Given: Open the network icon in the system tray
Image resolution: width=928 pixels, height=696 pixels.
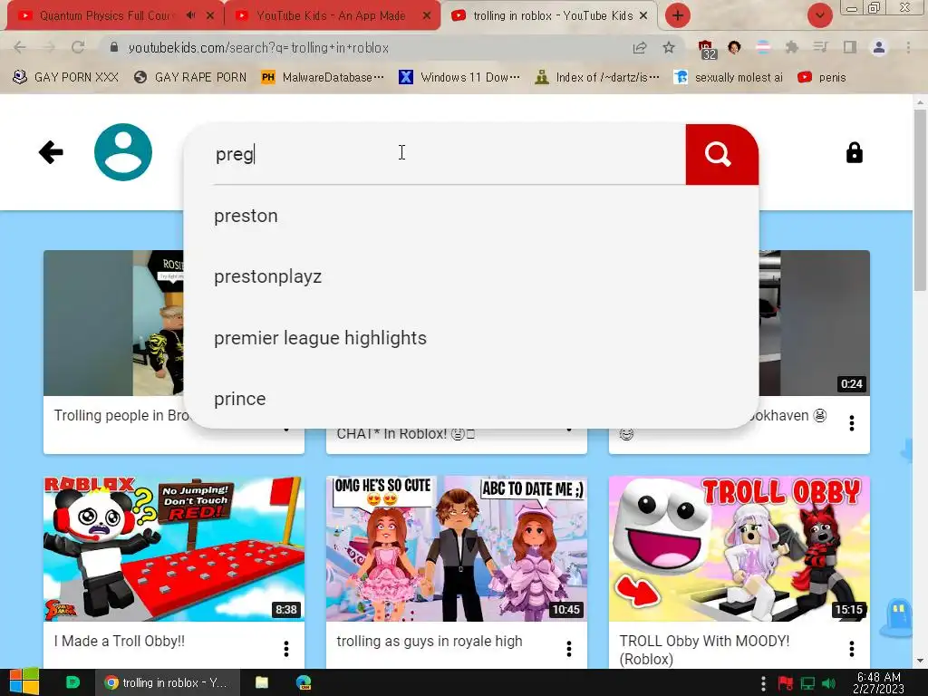Looking at the screenshot, I should (807, 683).
